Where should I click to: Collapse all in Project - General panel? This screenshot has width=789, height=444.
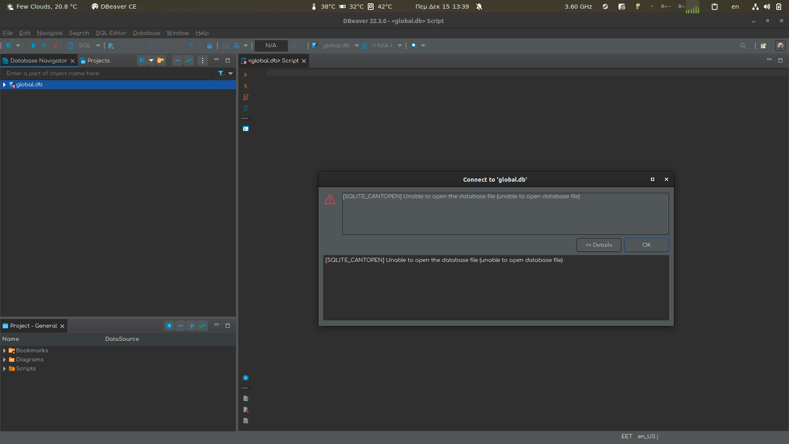point(180,326)
